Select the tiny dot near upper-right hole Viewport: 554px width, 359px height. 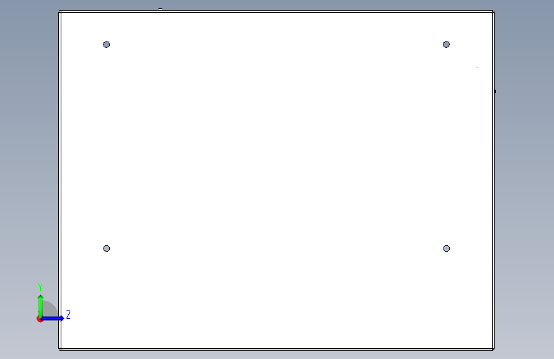[477, 67]
